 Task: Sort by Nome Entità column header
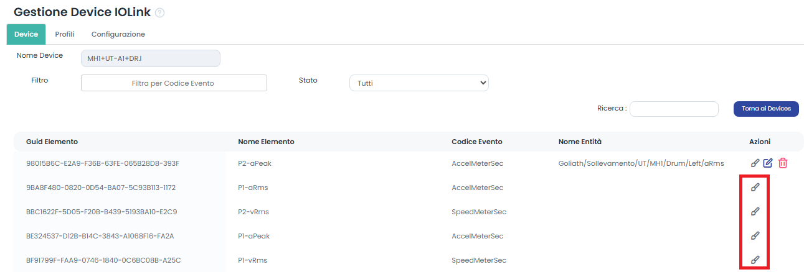(x=580, y=142)
